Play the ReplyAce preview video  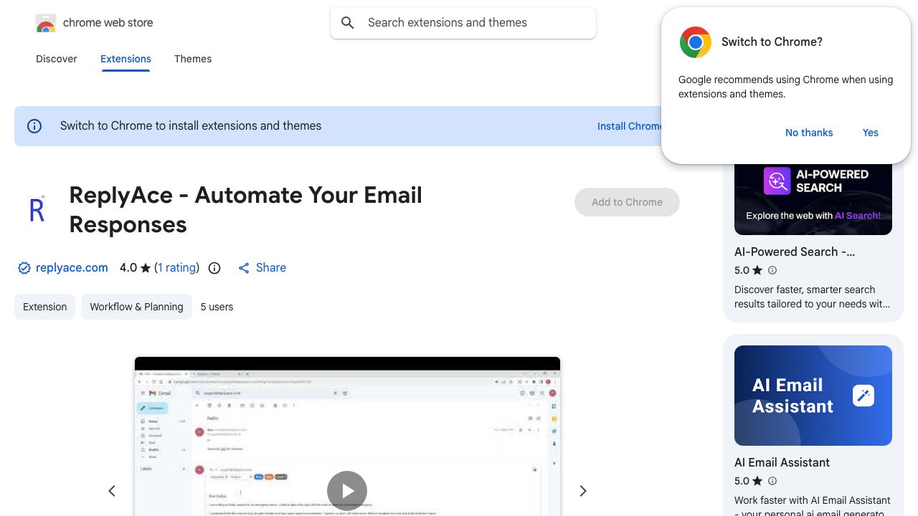tap(347, 491)
